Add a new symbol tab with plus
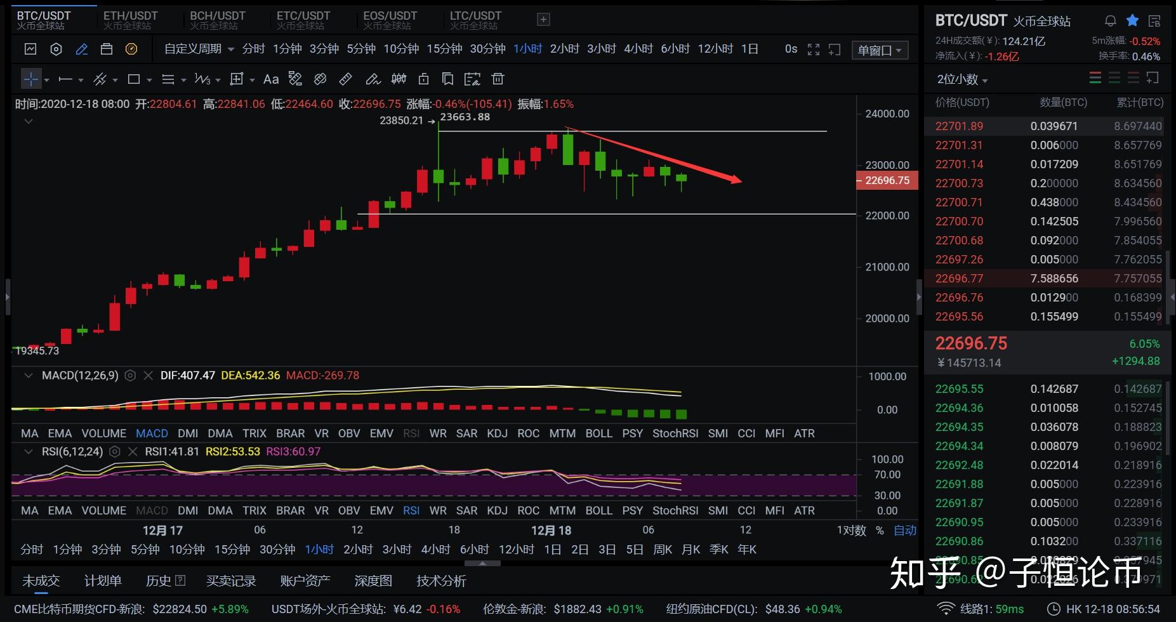1176x622 pixels. click(543, 20)
